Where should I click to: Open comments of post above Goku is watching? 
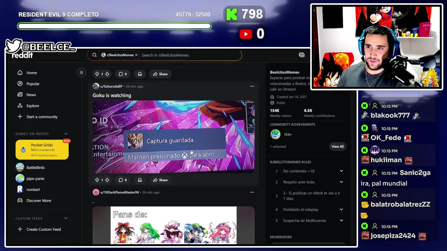(123, 74)
